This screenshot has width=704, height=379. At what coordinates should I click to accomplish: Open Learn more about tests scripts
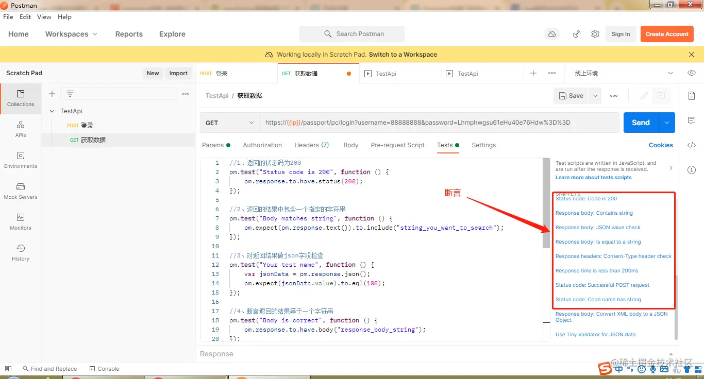point(593,178)
